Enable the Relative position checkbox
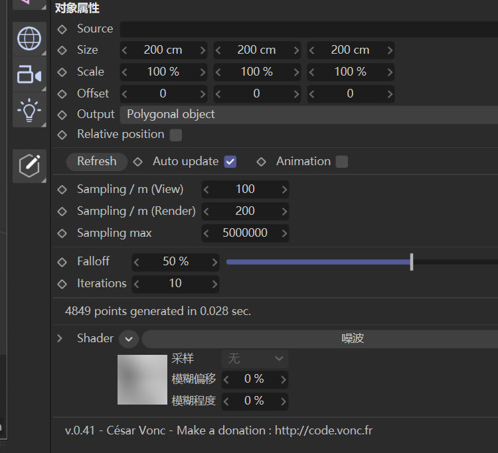This screenshot has height=453, width=498. (176, 135)
